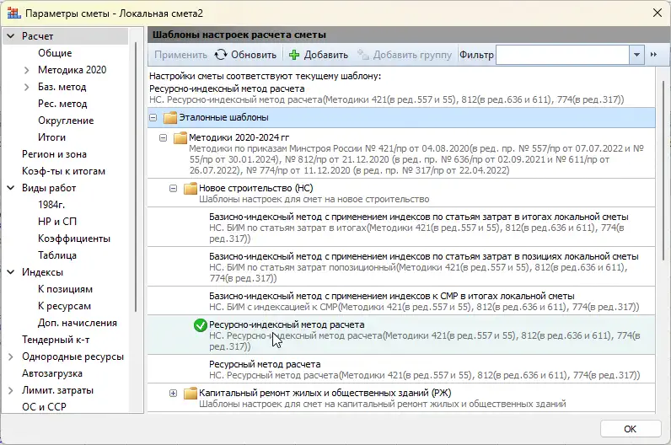671x445 pixels.
Task: Click the green checkmark on Ресурсно-индексный метод
Action: (x=200, y=325)
